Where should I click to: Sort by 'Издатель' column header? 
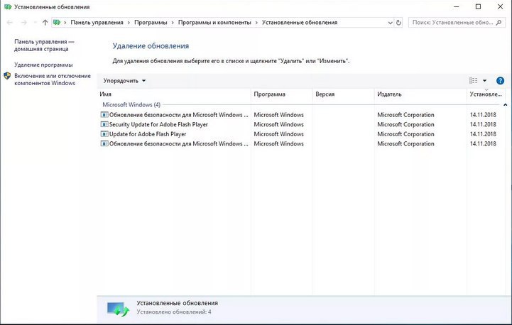[420, 94]
